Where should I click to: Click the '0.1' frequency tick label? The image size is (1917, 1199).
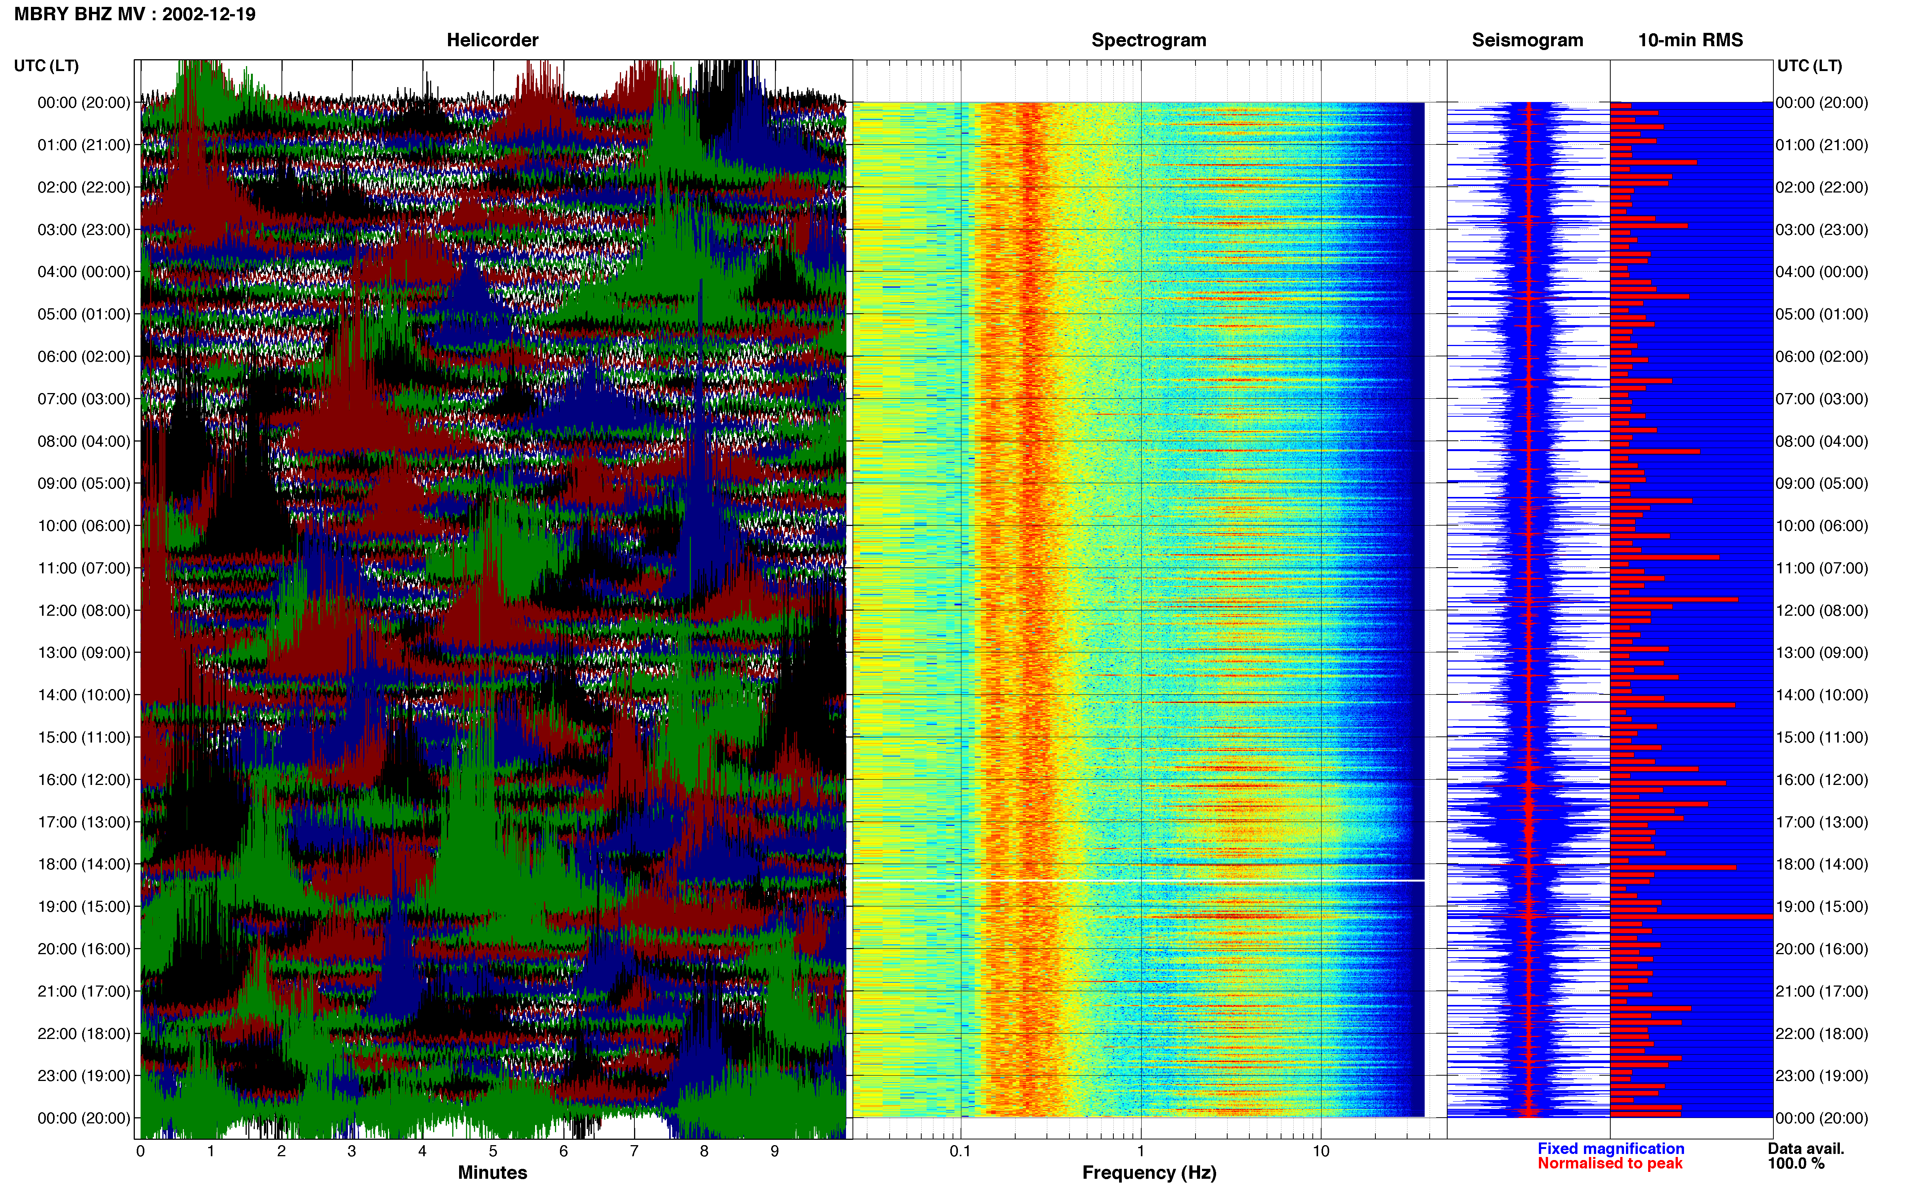(960, 1151)
